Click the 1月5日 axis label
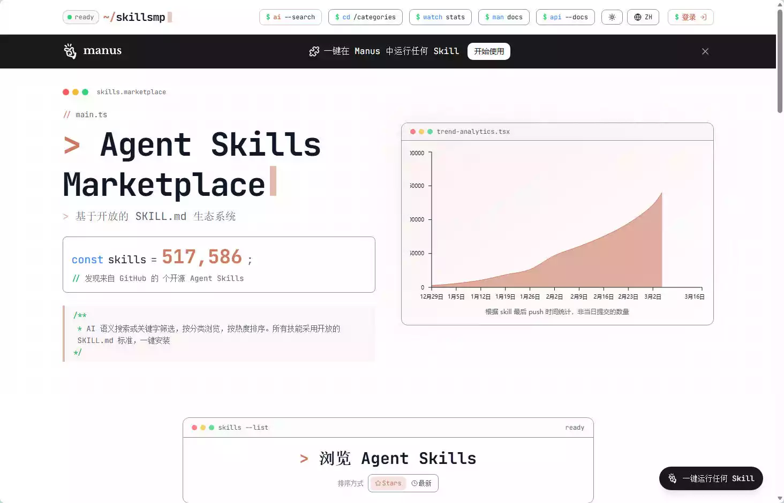The image size is (784, 503). [456, 296]
